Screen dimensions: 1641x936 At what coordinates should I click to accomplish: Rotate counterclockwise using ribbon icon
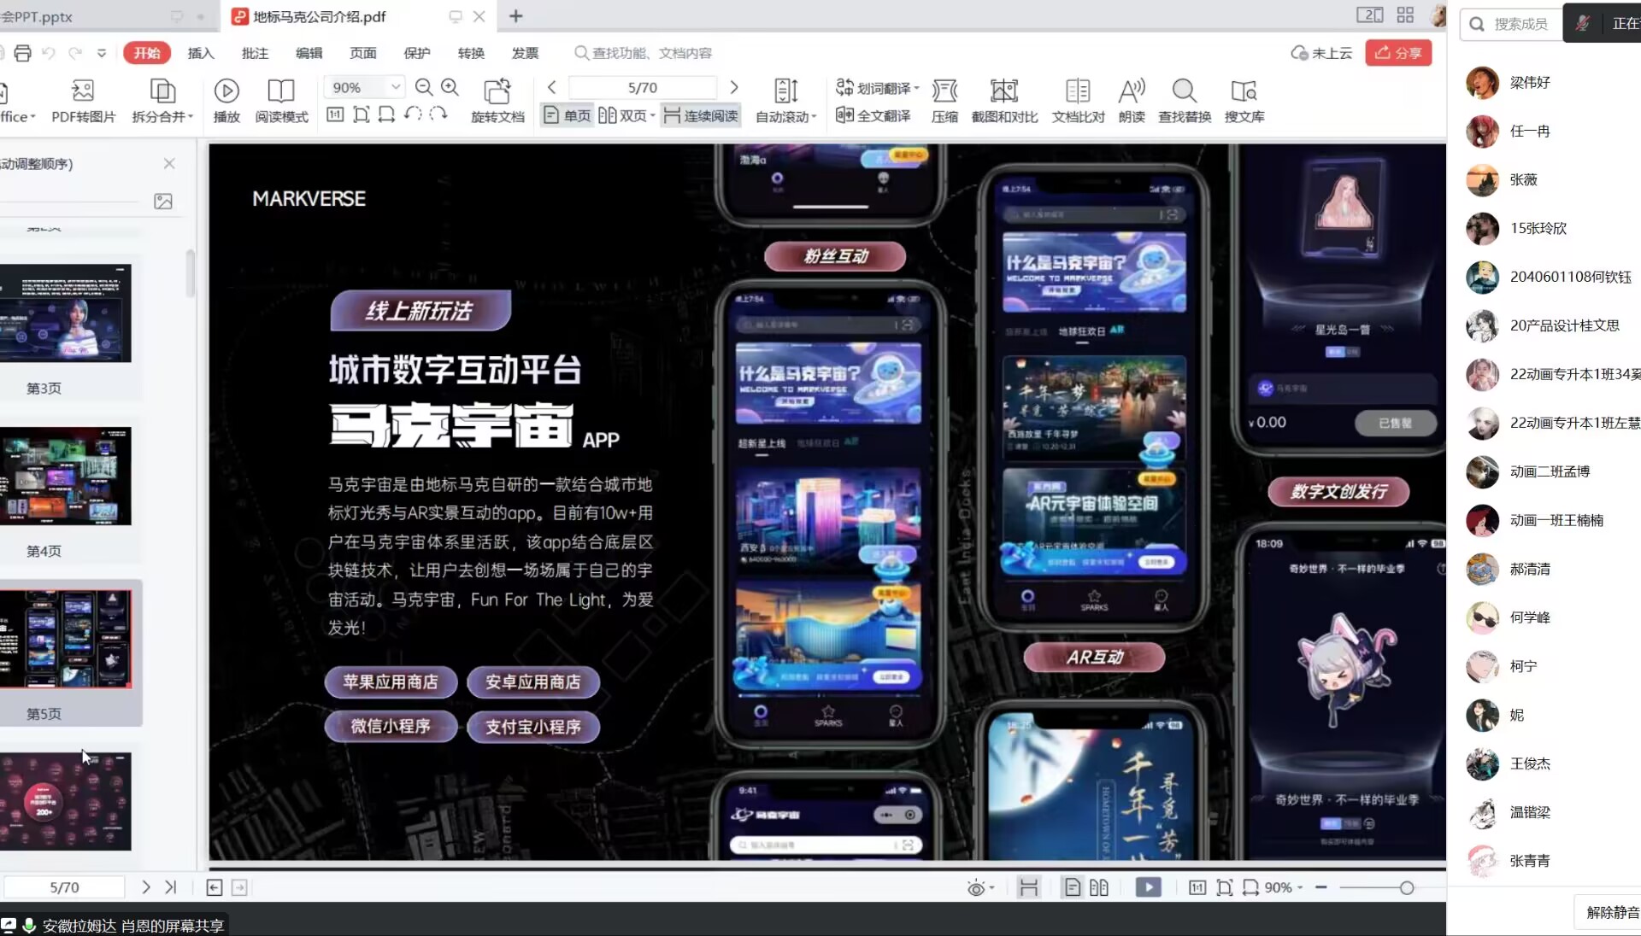pos(413,114)
